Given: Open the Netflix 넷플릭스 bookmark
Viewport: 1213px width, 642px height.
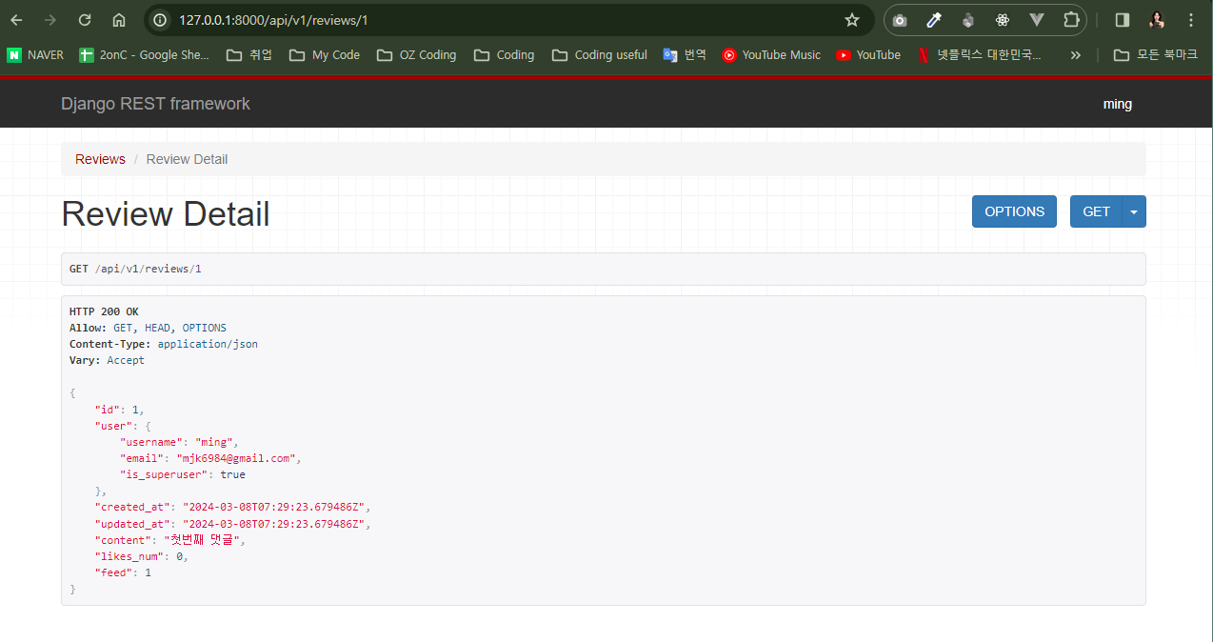Looking at the screenshot, I should point(980,55).
